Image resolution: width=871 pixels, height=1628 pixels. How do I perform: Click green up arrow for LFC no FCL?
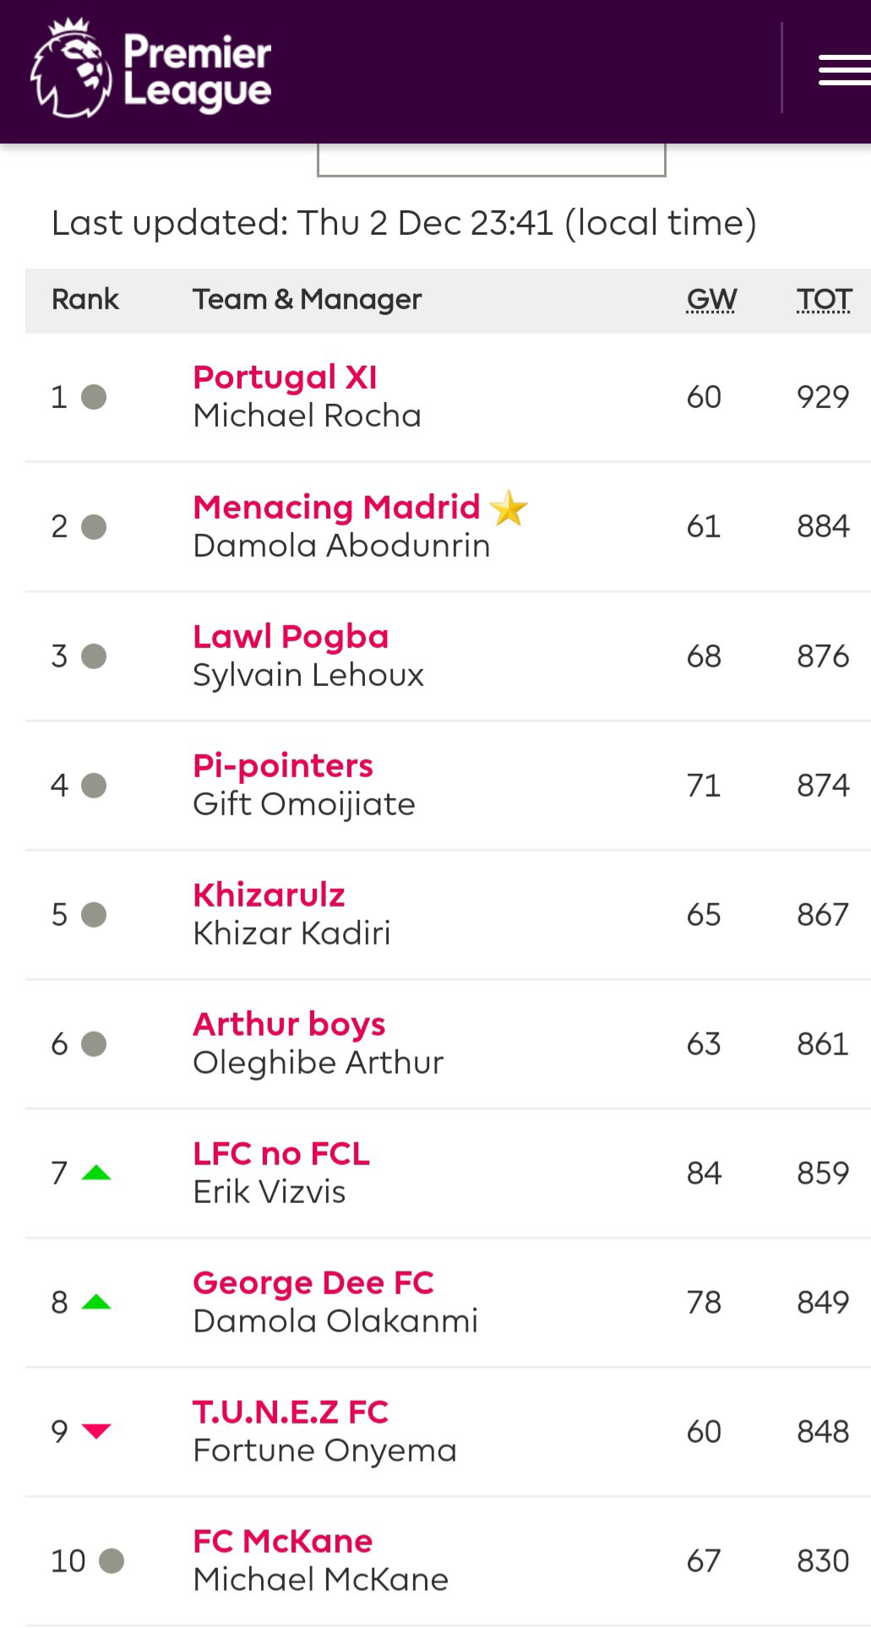[96, 1172]
